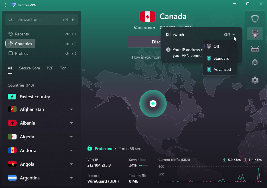Click the Canada connection title
The height and width of the screenshot is (188, 267).
click(173, 17)
